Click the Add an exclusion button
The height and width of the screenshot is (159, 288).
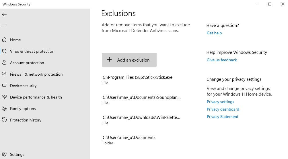click(x=129, y=60)
